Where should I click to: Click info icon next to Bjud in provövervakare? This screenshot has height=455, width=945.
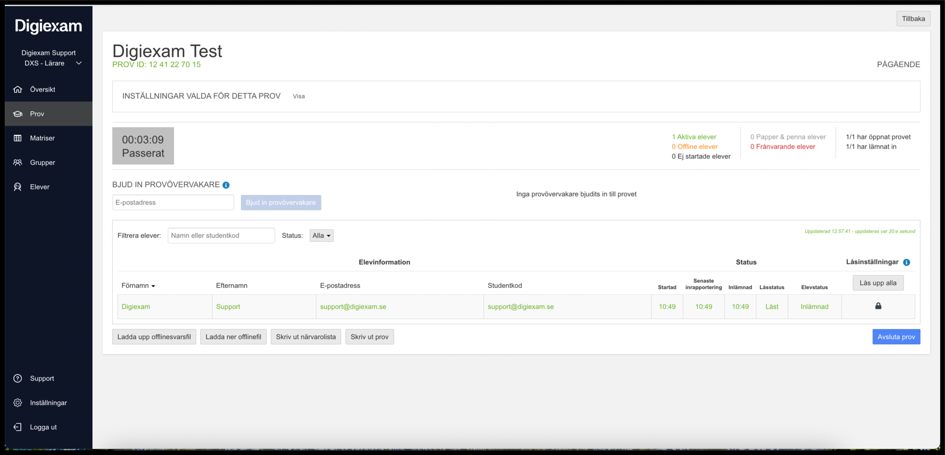(226, 185)
